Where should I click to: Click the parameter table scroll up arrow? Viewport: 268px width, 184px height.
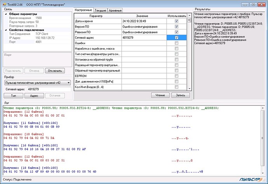point(190,16)
